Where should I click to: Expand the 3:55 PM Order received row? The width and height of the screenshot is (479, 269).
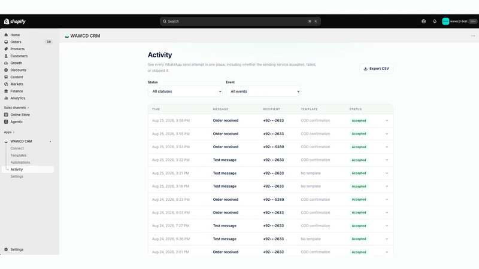[387, 133]
